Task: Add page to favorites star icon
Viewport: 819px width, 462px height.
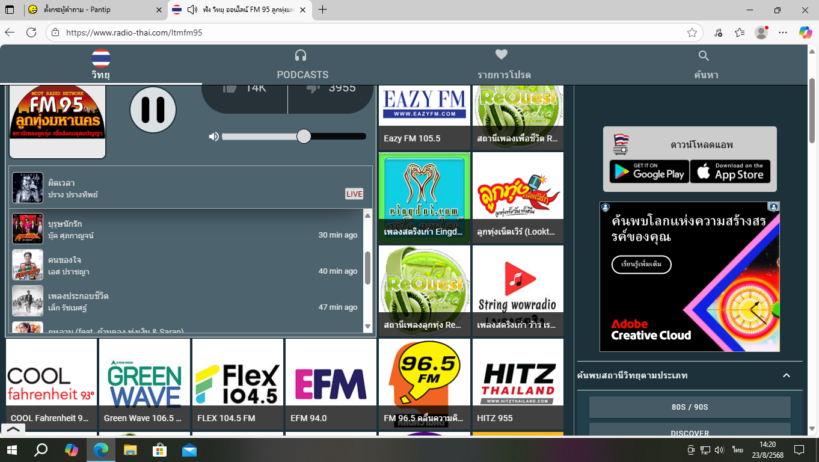Action: [x=692, y=32]
